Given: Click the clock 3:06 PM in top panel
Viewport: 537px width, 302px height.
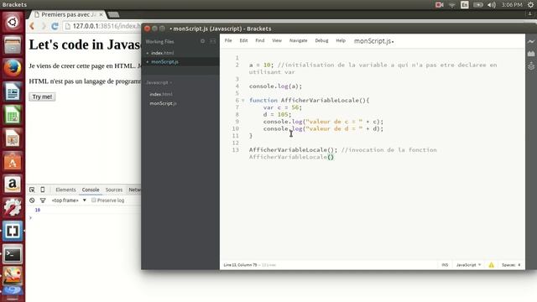Looking at the screenshot, I should 512,5.
